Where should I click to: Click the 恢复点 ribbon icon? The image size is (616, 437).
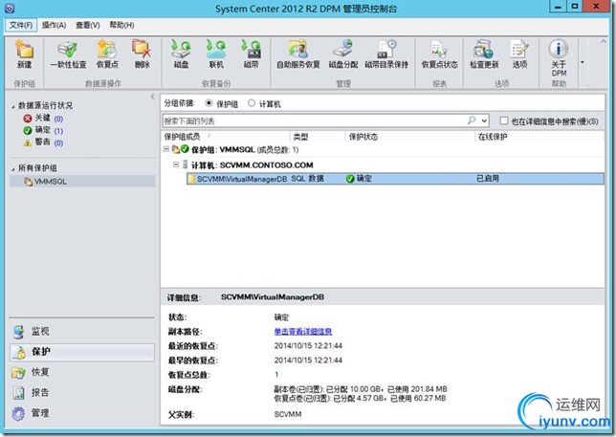click(x=107, y=55)
